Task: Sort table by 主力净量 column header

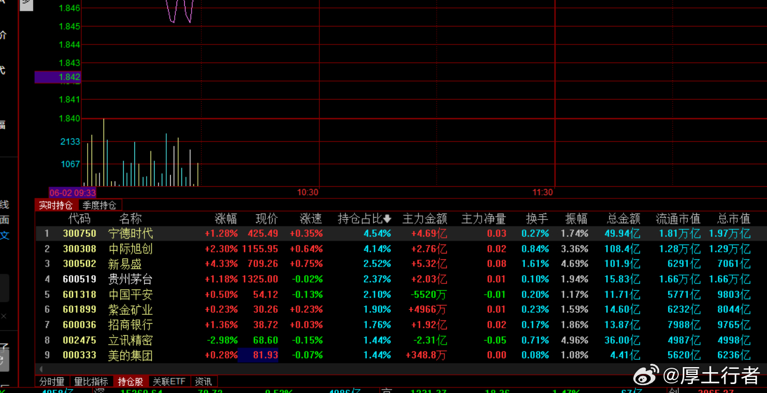Action: [x=484, y=219]
